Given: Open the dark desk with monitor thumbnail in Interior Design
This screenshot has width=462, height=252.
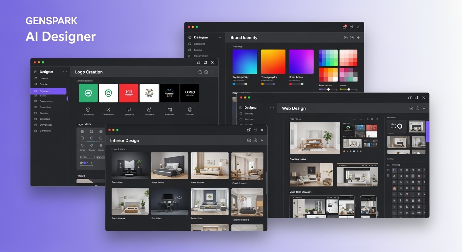Looking at the screenshot, I should [170, 201].
